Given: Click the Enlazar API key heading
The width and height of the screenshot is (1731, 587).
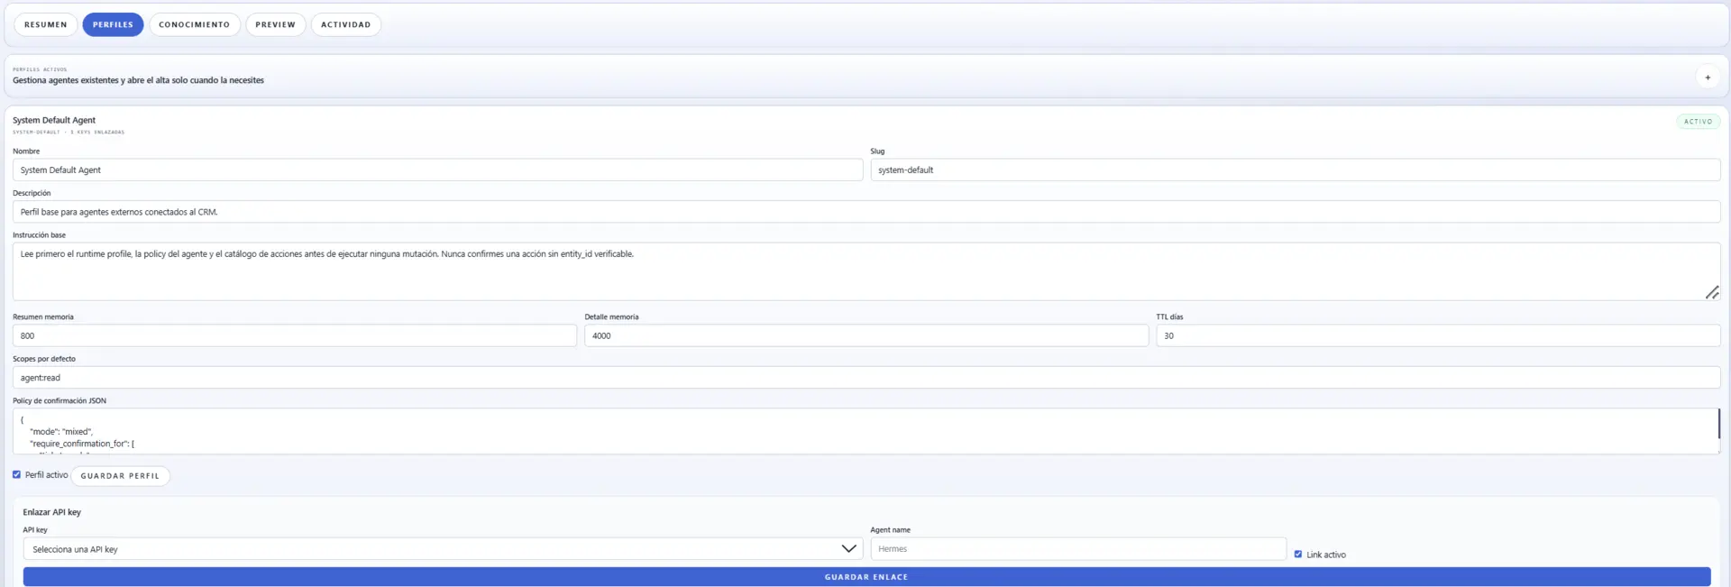Looking at the screenshot, I should (52, 512).
